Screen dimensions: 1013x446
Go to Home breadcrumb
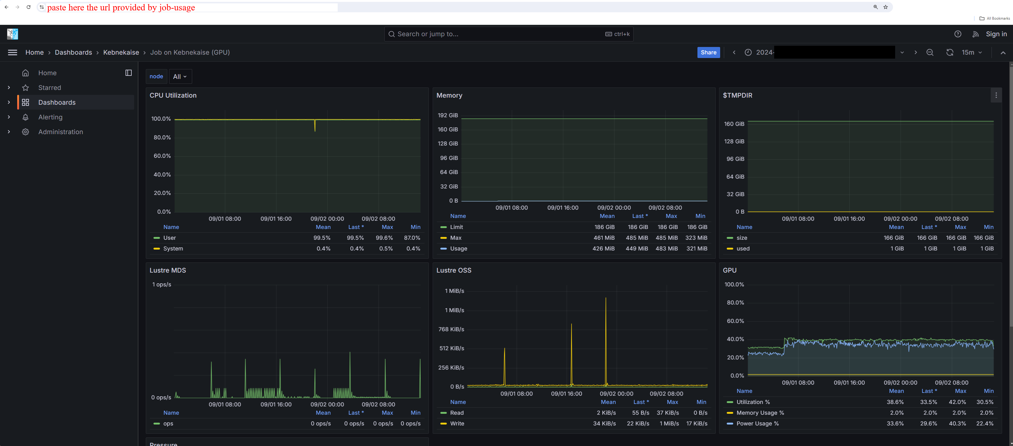coord(35,52)
